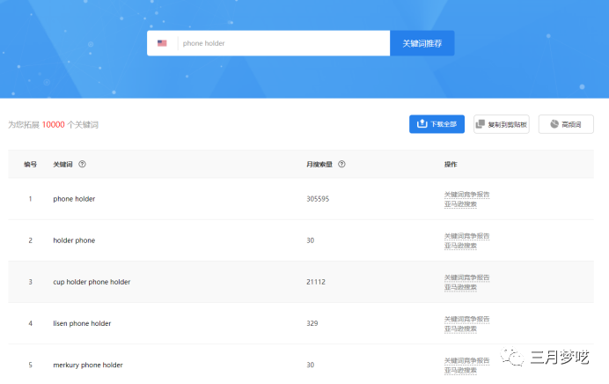
Task: Click the 复制到剪贴板 copy button
Action: click(501, 124)
